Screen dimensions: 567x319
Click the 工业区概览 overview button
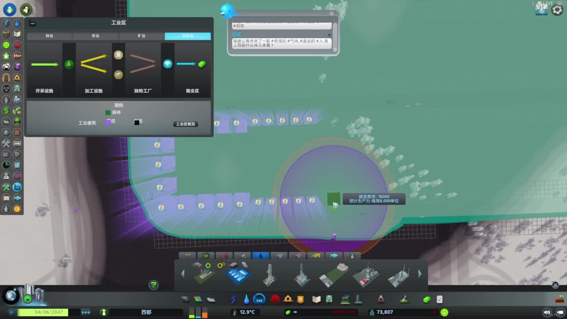click(x=186, y=124)
